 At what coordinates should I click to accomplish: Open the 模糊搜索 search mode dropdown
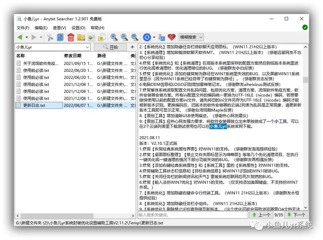coord(191,37)
